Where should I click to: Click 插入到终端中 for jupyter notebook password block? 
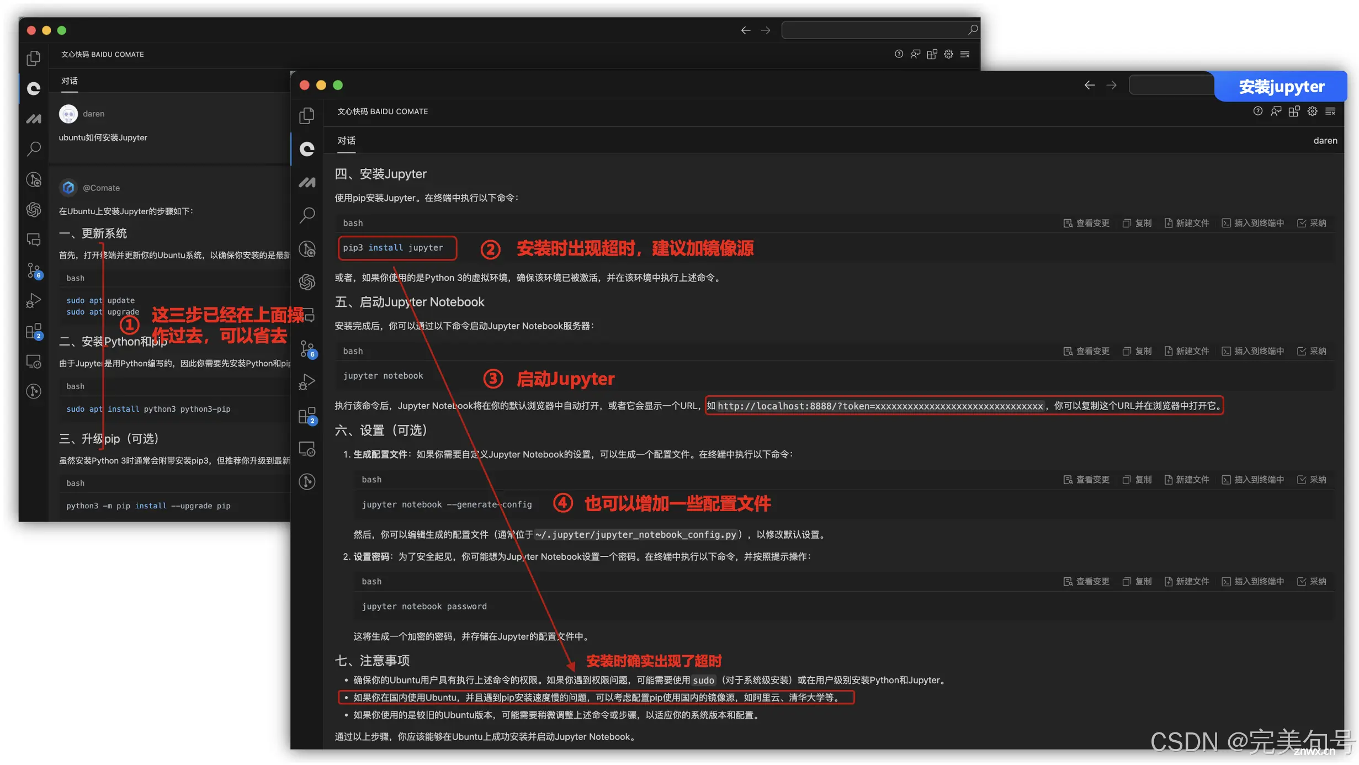point(1253,581)
